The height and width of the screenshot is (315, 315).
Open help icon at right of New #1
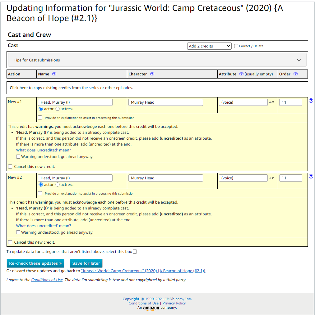click(311, 101)
